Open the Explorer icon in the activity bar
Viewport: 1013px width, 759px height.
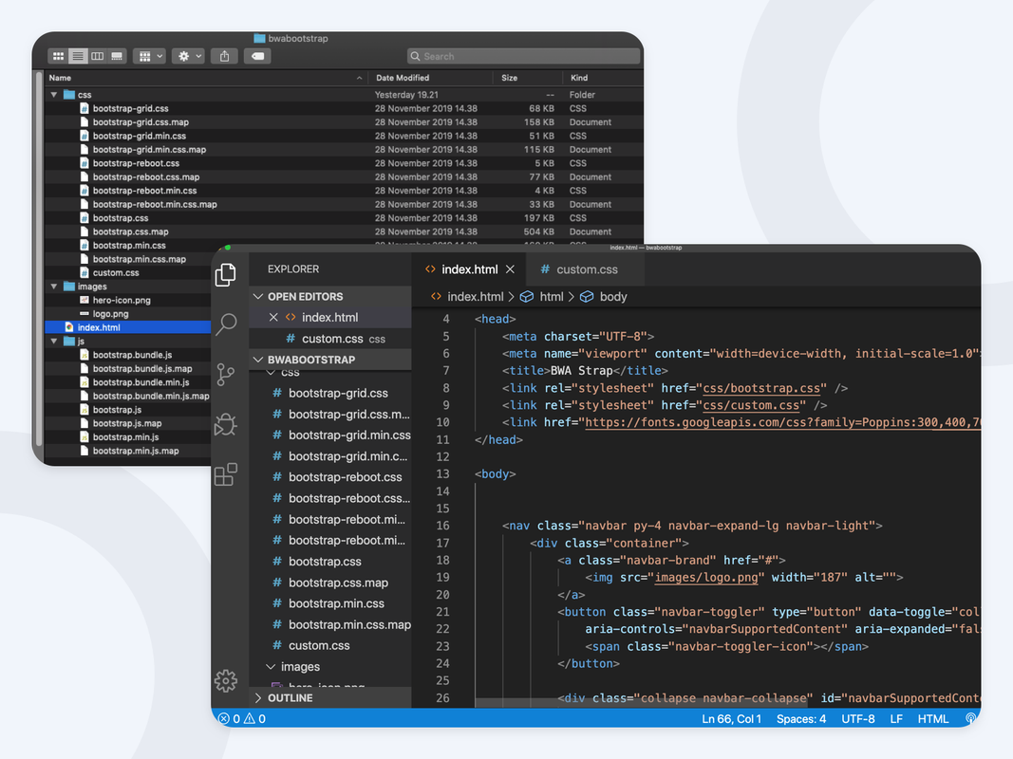click(225, 274)
